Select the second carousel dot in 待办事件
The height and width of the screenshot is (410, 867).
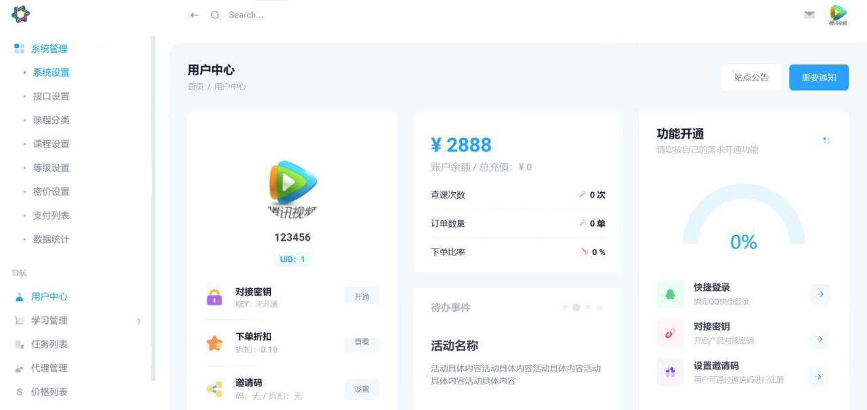(576, 306)
